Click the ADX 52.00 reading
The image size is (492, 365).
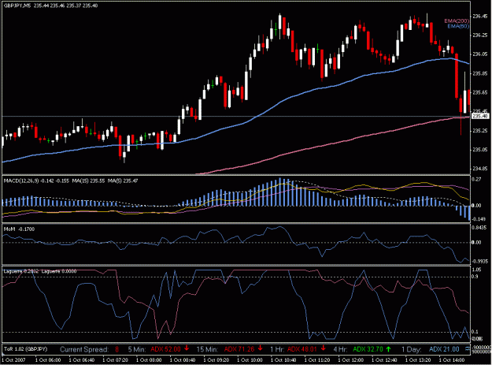pos(165,349)
